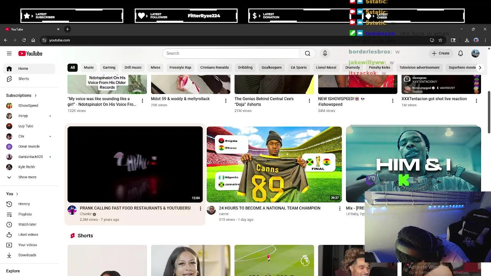Expand Show more subscriptions

[29, 177]
